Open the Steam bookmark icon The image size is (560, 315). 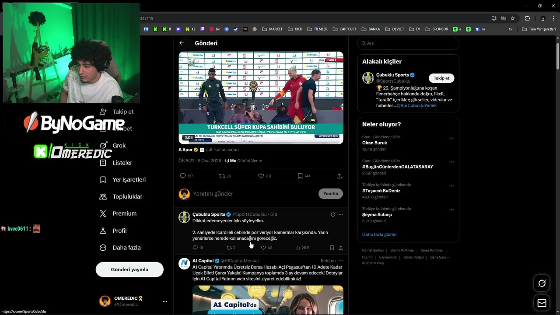coord(235,29)
